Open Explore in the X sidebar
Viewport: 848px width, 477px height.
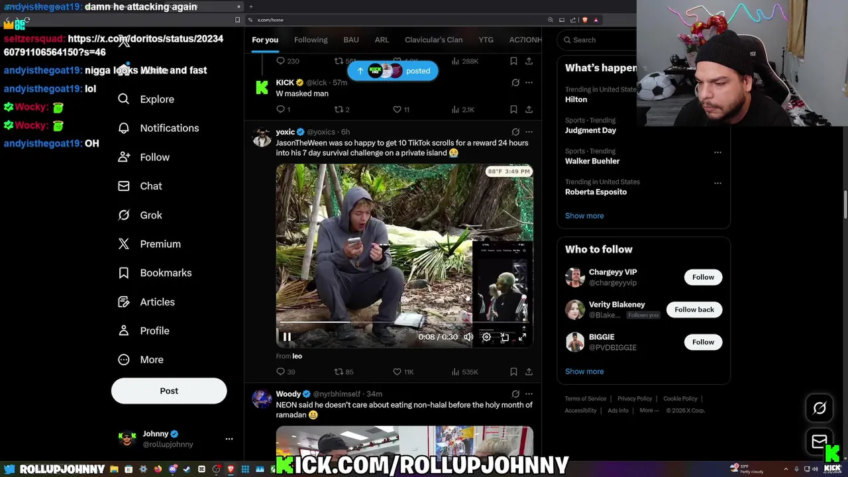coord(146,99)
